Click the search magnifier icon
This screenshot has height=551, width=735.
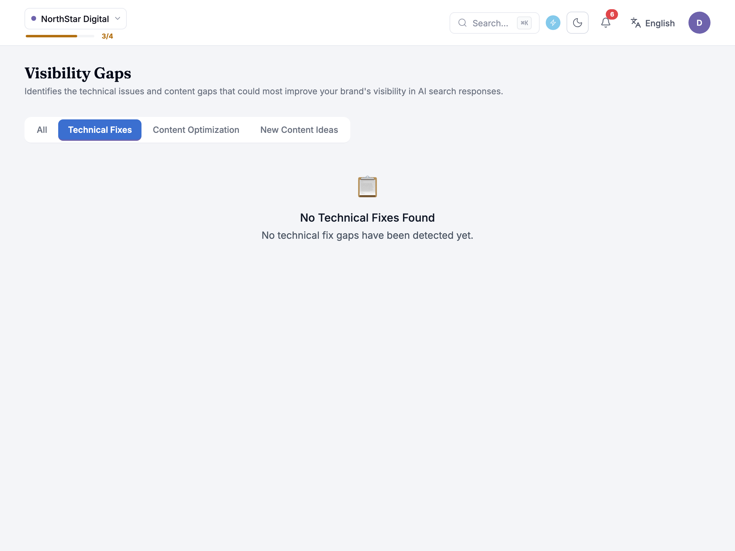tap(462, 23)
